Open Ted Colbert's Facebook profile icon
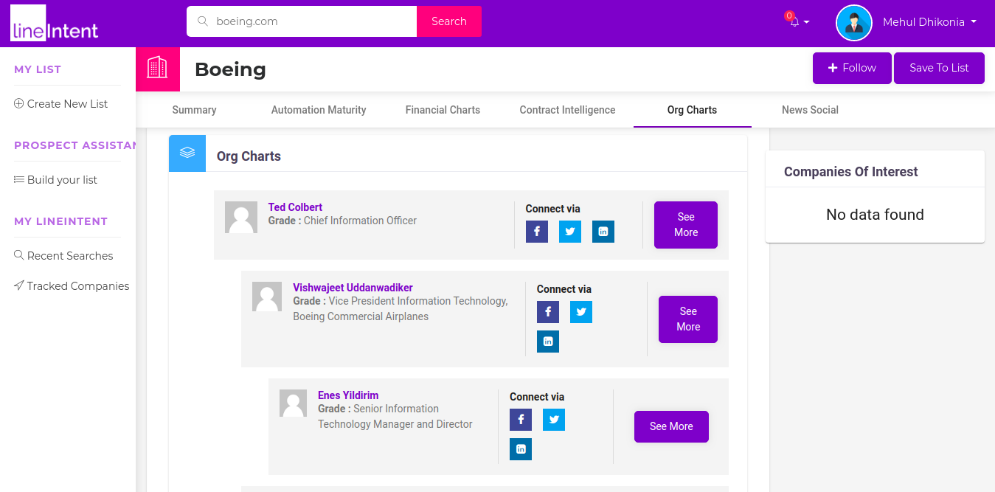This screenshot has height=492, width=995. [x=536, y=232]
